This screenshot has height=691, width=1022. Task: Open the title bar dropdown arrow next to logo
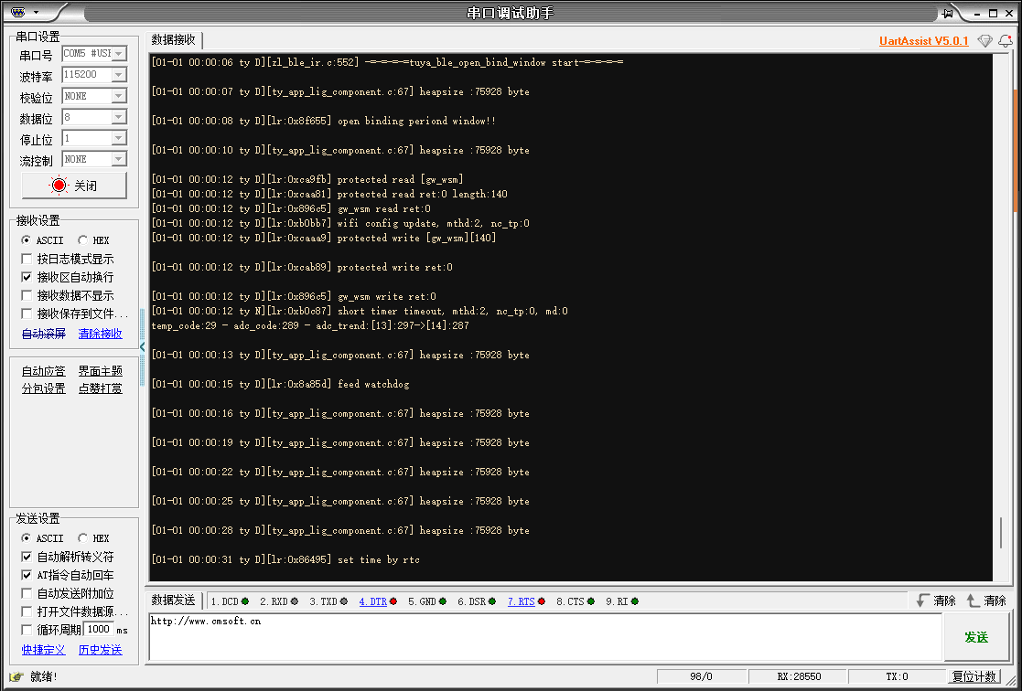click(x=36, y=13)
